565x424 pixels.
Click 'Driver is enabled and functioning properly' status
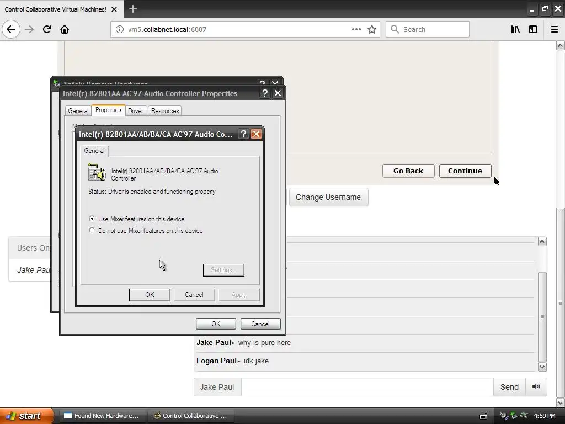[152, 192]
